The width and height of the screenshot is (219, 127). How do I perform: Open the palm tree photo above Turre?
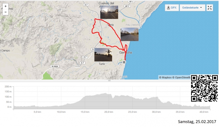coord(103,54)
